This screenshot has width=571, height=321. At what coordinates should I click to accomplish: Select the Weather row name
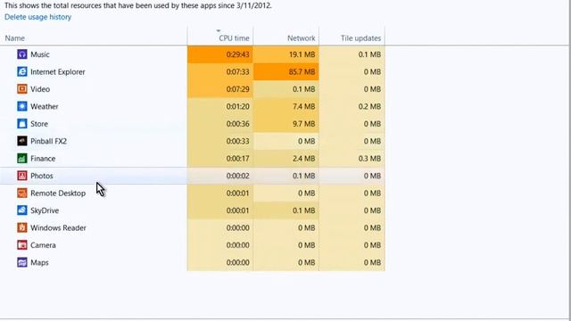45,107
